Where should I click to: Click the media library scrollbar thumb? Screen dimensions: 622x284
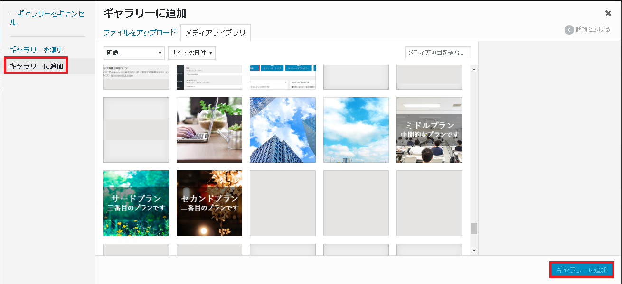474,229
